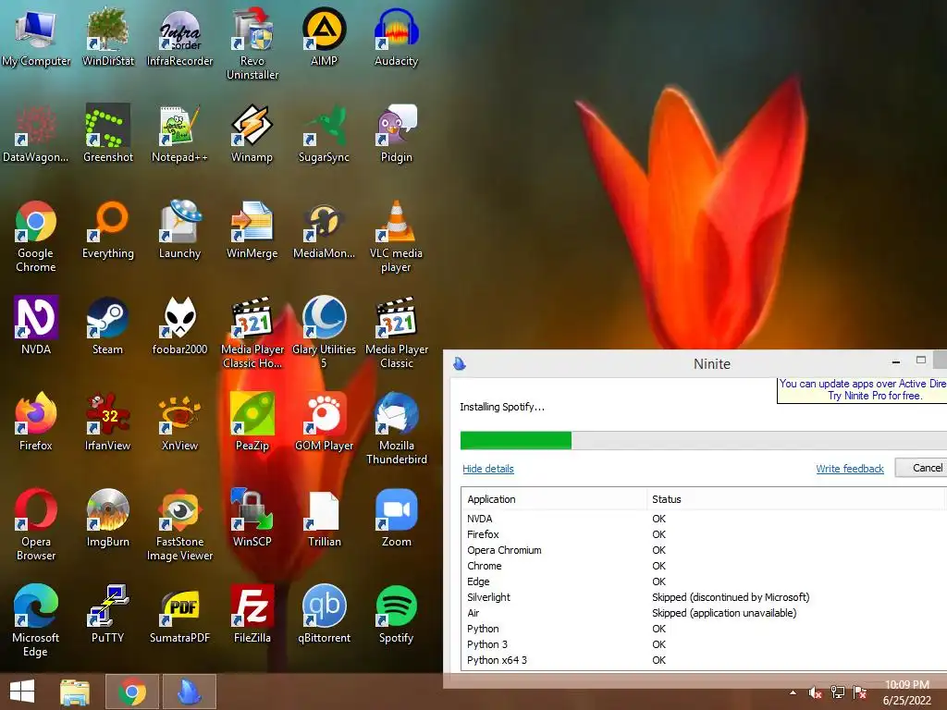Image resolution: width=947 pixels, height=710 pixels.
Task: Select the Microsoft Edge desktop shortcut
Action: [36, 620]
